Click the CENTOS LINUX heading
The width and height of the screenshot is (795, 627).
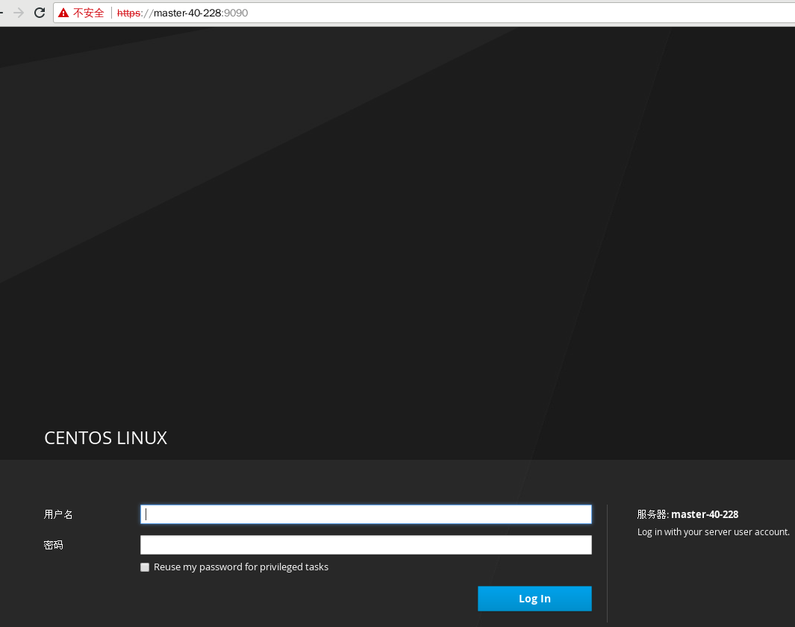(105, 438)
